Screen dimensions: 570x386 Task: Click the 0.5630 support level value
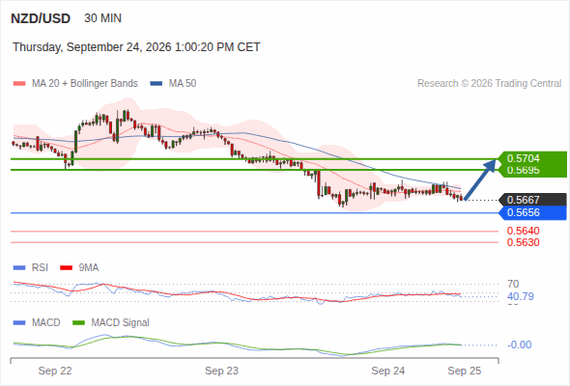(523, 242)
